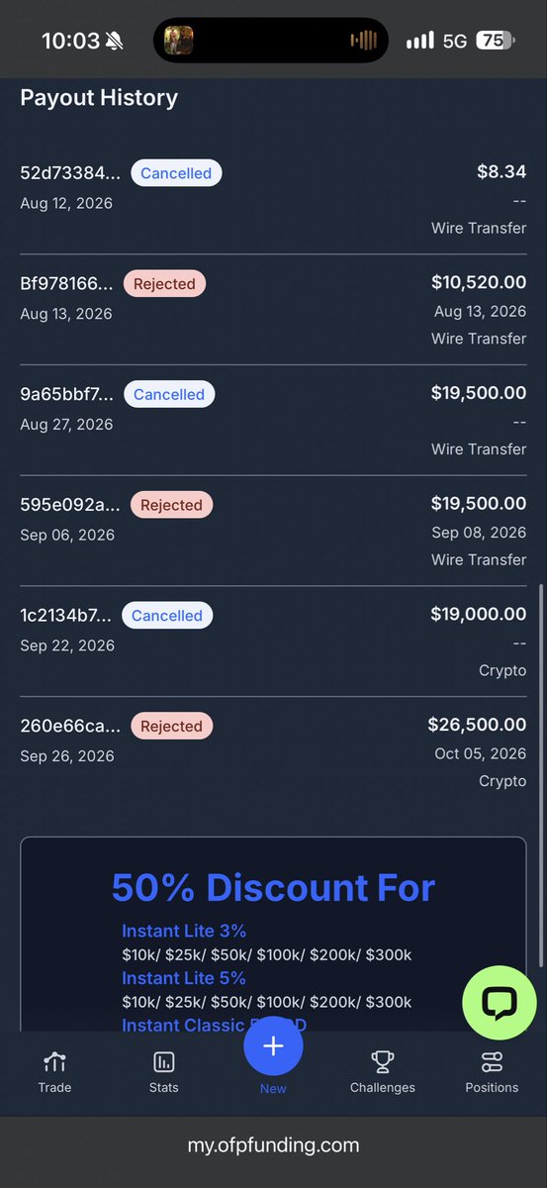Tap the Dynamic Island album thumbnail

(178, 41)
